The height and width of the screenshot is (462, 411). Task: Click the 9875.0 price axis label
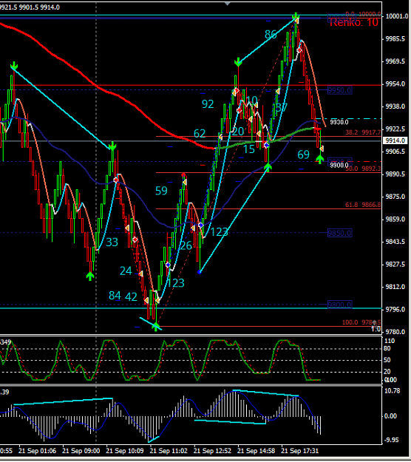[395, 197]
